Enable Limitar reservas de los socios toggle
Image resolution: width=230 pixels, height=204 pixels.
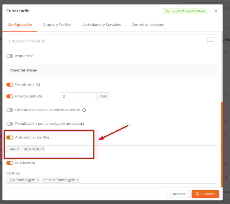(x=10, y=110)
